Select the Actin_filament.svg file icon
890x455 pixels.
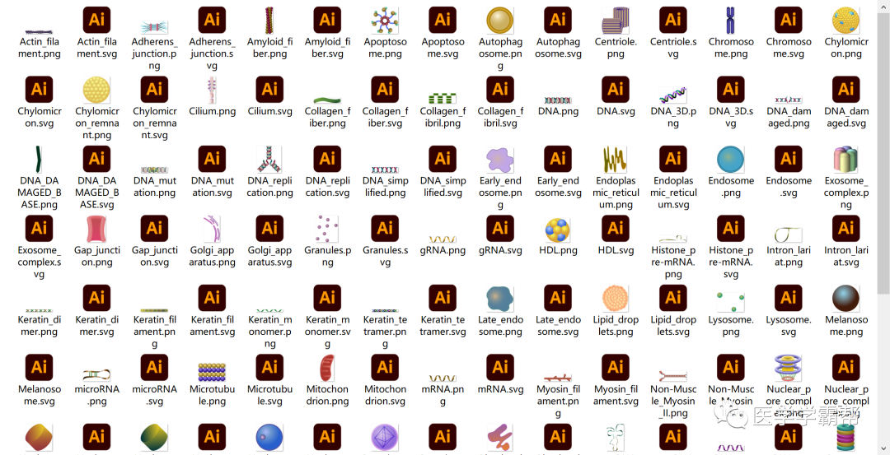97,20
